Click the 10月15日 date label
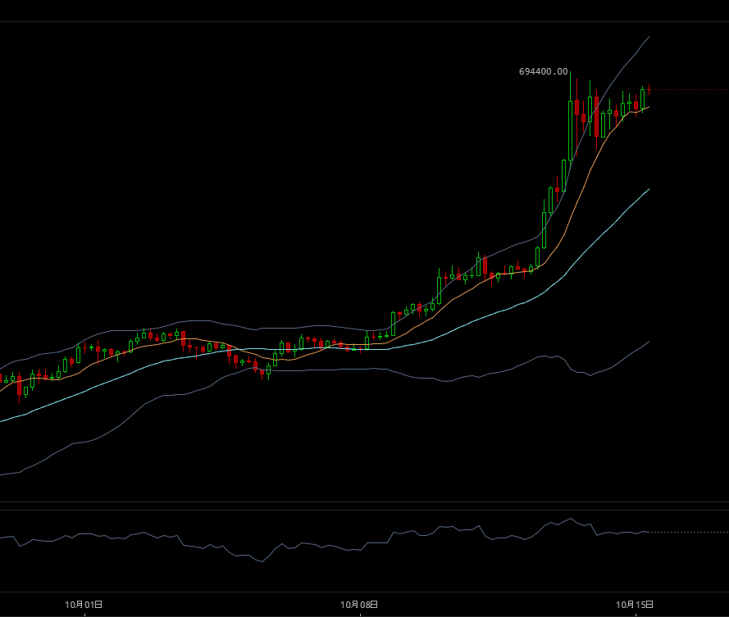This screenshot has height=617, width=729. 635,605
